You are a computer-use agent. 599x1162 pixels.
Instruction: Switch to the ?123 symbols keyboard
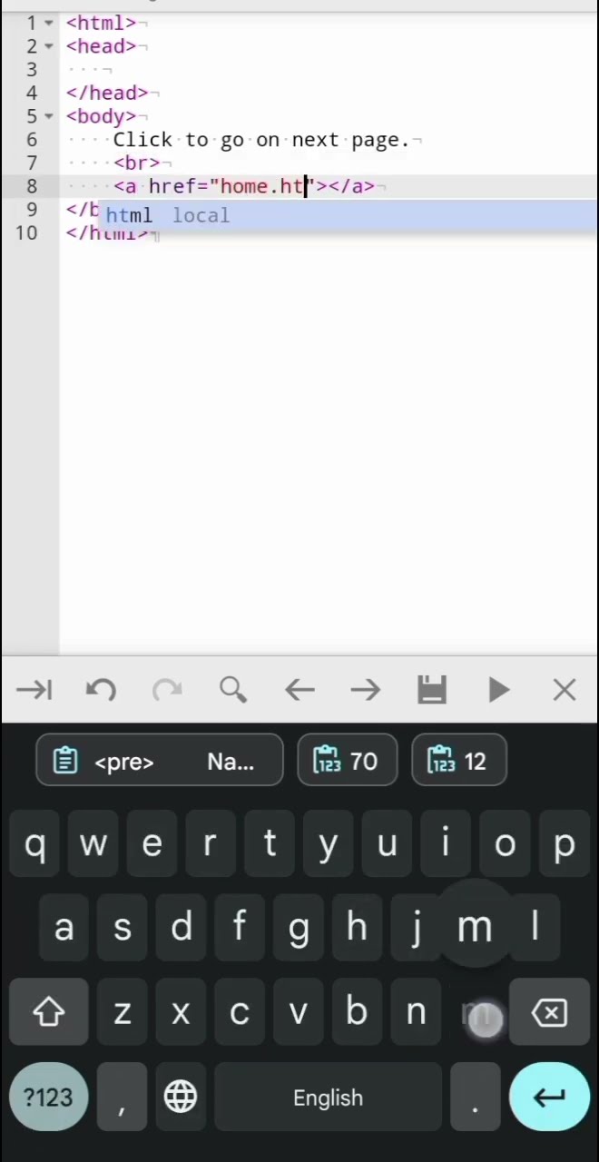(x=48, y=1098)
